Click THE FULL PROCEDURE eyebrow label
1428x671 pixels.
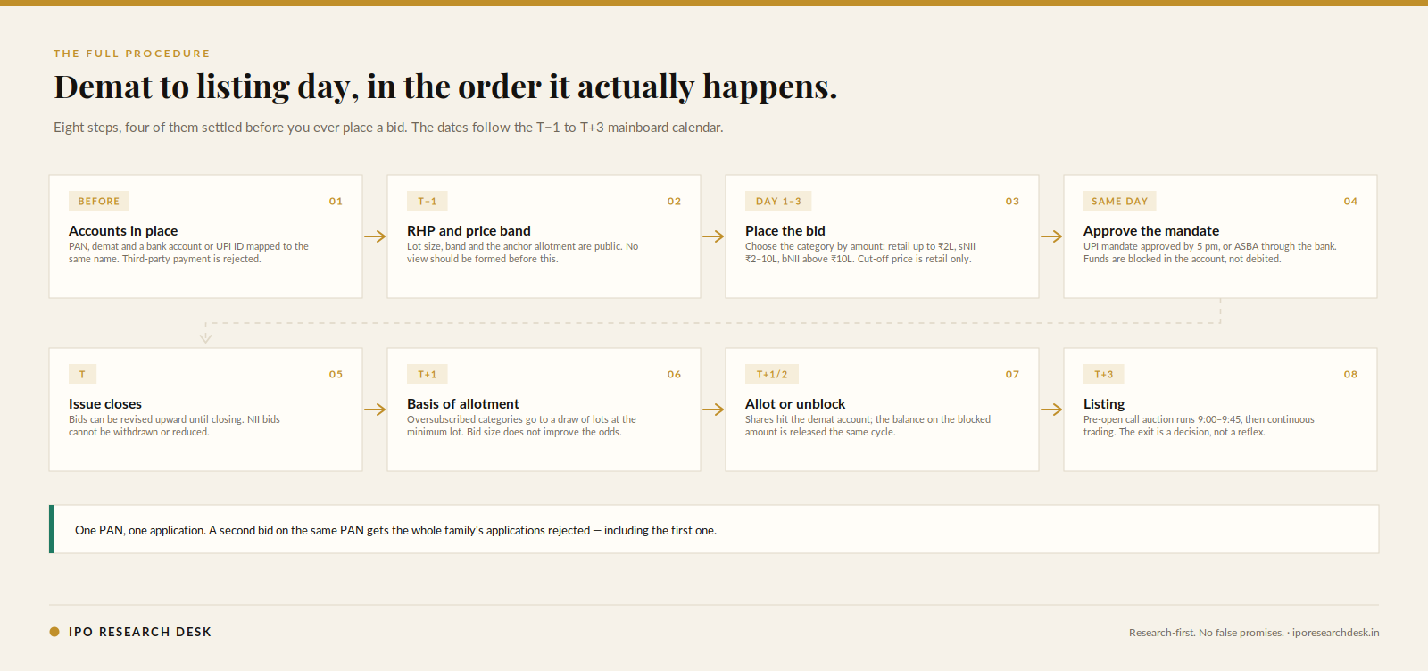[x=132, y=54]
